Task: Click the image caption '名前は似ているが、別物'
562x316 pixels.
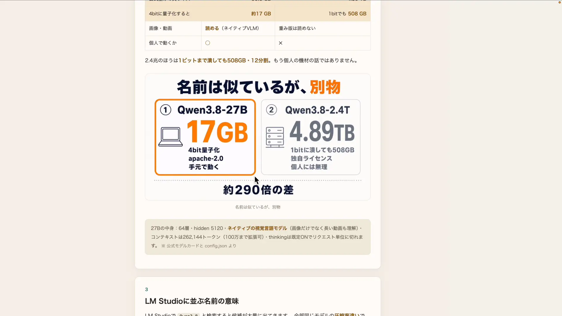Action: [258, 207]
